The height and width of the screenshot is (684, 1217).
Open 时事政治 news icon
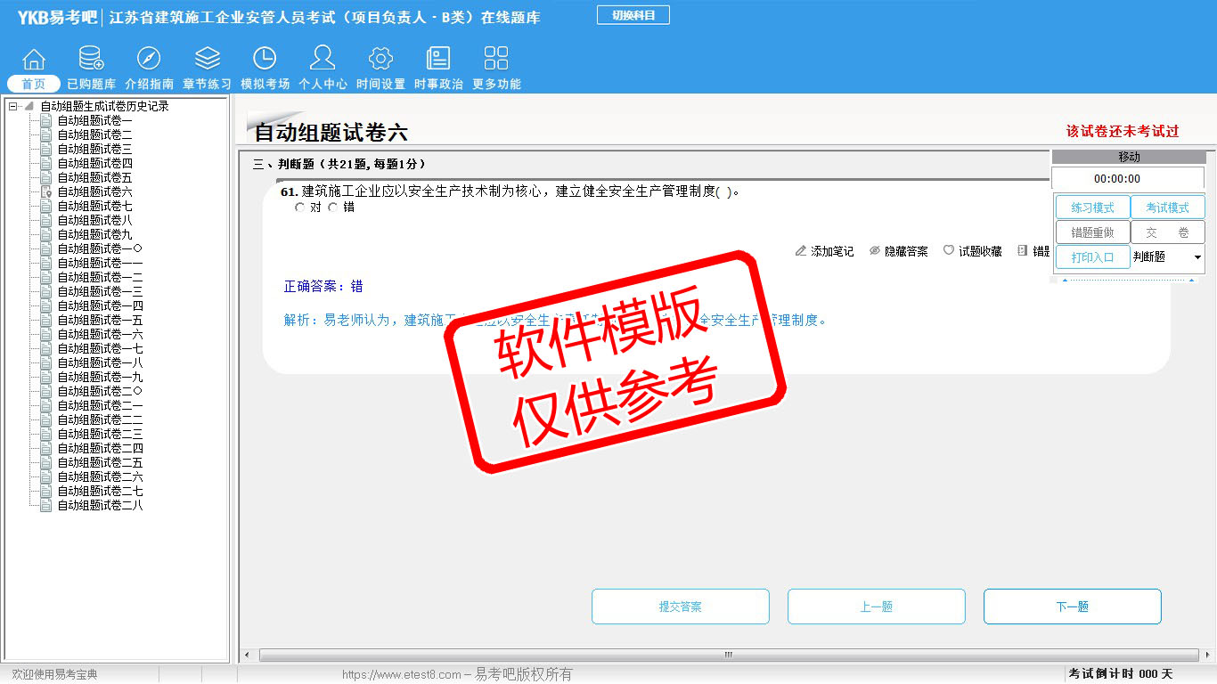click(438, 60)
